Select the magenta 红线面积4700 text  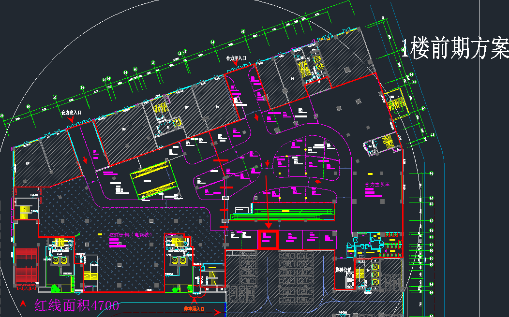[76, 305]
